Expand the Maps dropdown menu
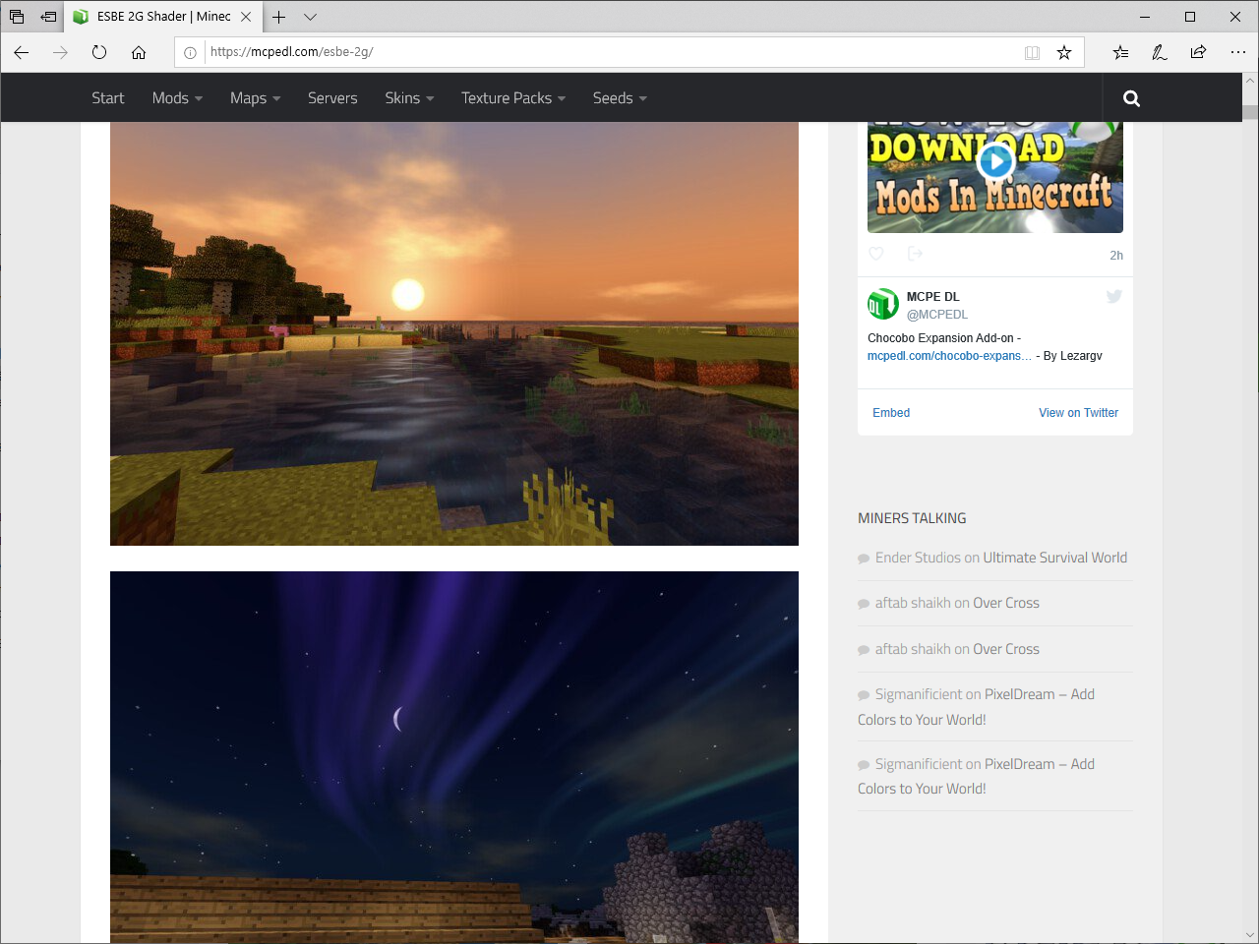This screenshot has width=1259, height=944. click(x=256, y=98)
